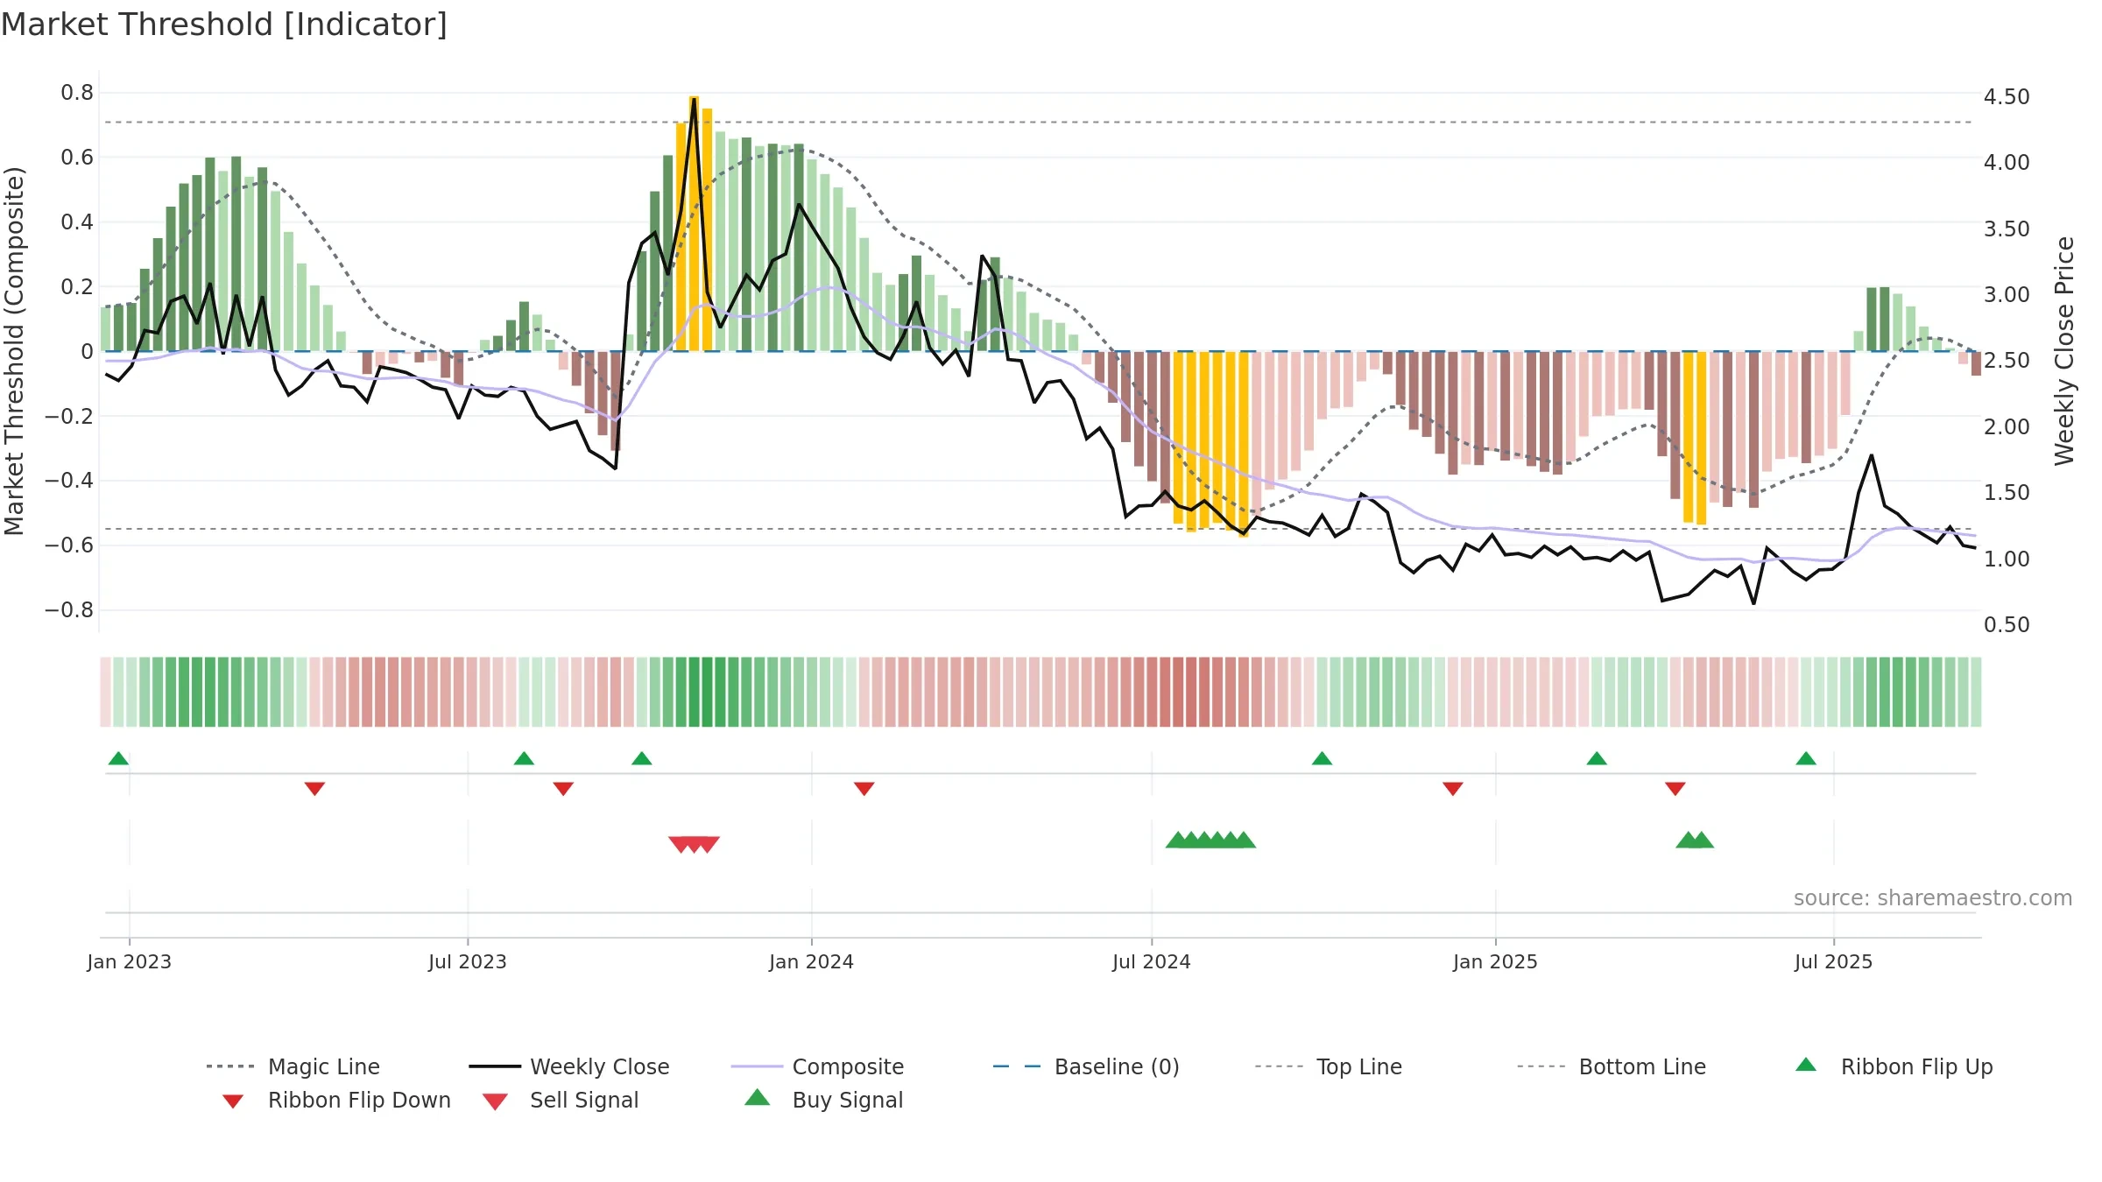
Task: Click the red triangle icon beside Ribbon Flip Down
Action: [232, 1101]
